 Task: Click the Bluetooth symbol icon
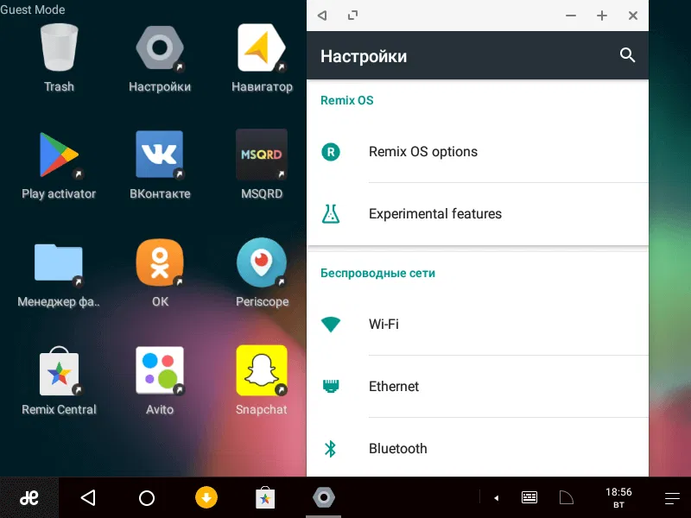(x=330, y=449)
